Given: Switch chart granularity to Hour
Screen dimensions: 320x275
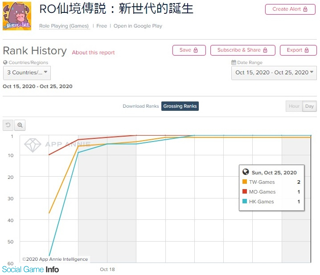Looking at the screenshot, I should 294,106.
